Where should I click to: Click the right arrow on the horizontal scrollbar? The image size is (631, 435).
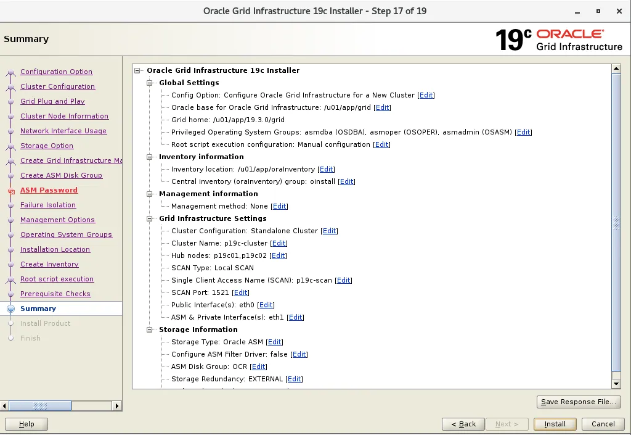[117, 405]
